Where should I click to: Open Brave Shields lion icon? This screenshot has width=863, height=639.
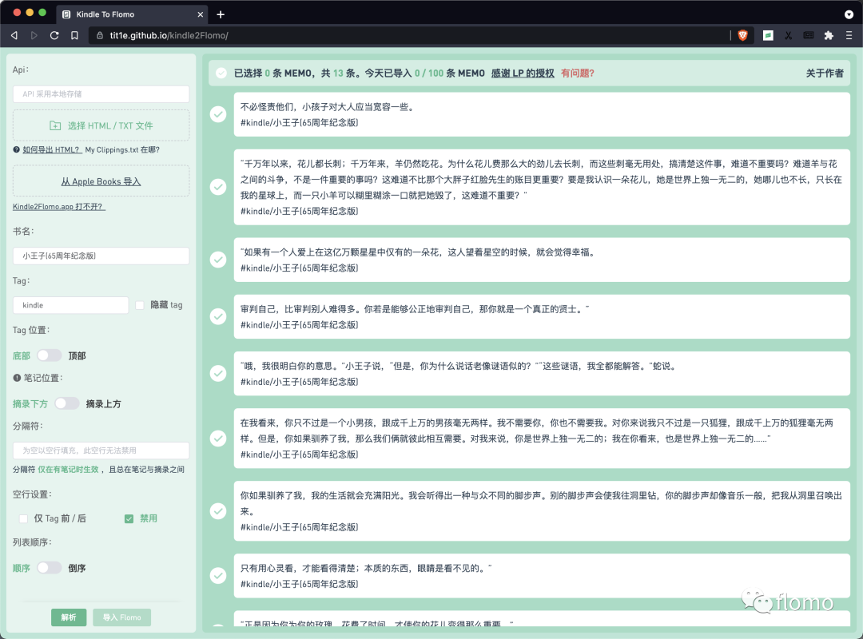pos(742,35)
